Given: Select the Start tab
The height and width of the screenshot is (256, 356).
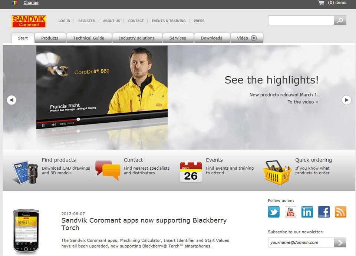Looking at the screenshot, I should coord(23,38).
